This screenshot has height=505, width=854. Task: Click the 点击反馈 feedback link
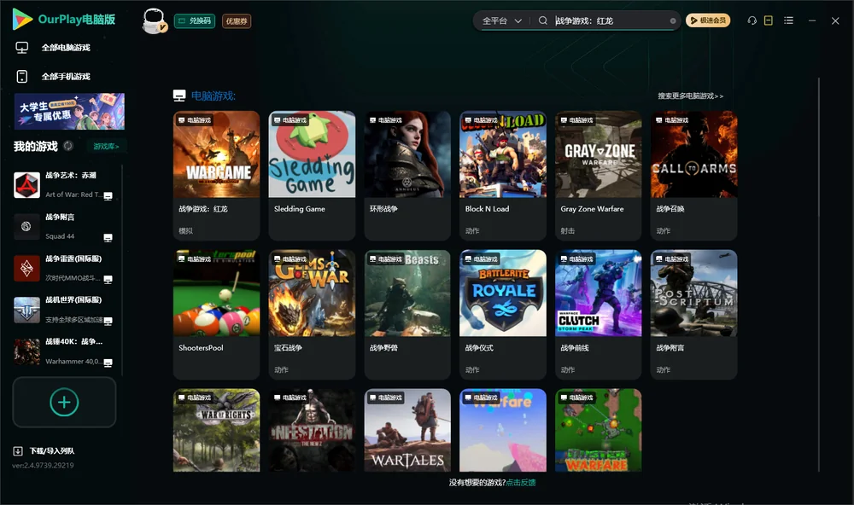pyautogui.click(x=521, y=482)
